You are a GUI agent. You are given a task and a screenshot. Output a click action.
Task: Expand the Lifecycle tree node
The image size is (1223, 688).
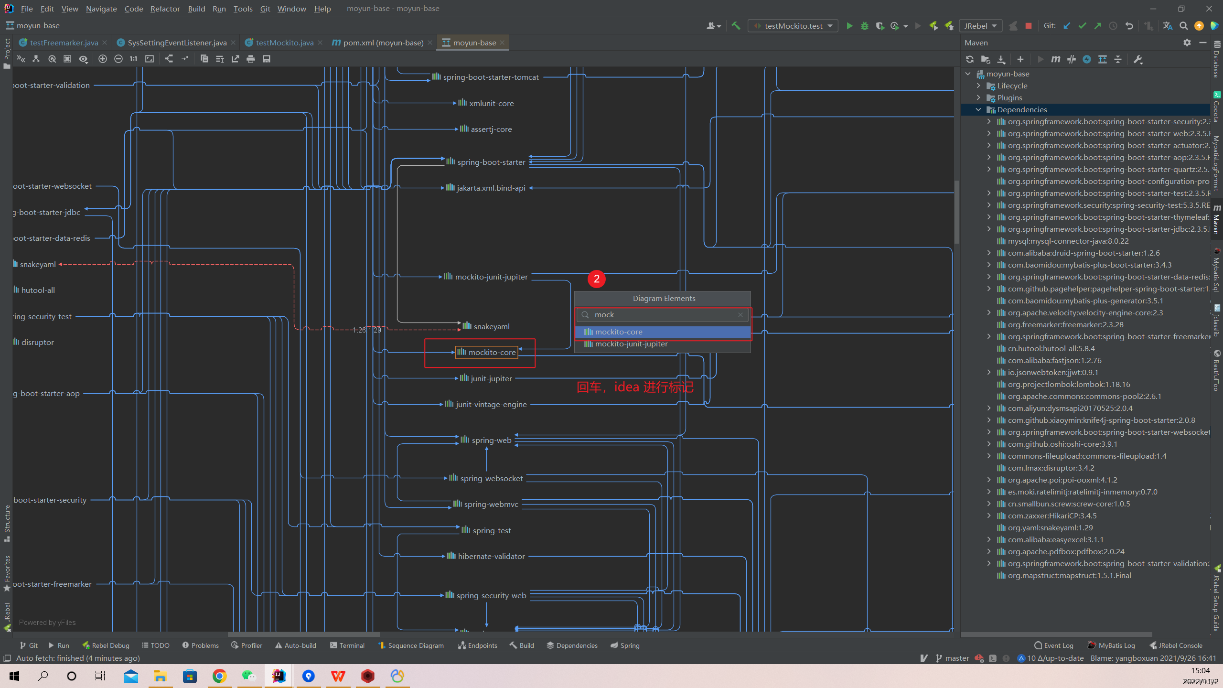click(x=978, y=86)
